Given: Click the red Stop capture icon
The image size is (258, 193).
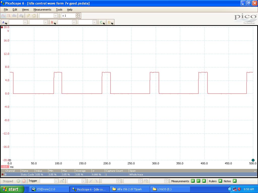Looking at the screenshot, I should [24, 181].
